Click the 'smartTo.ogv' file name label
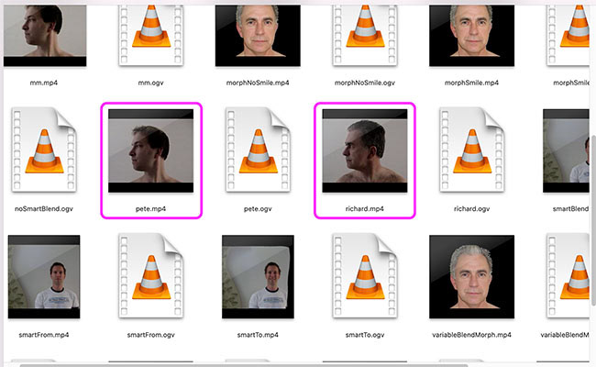The width and height of the screenshot is (596, 367). [365, 335]
